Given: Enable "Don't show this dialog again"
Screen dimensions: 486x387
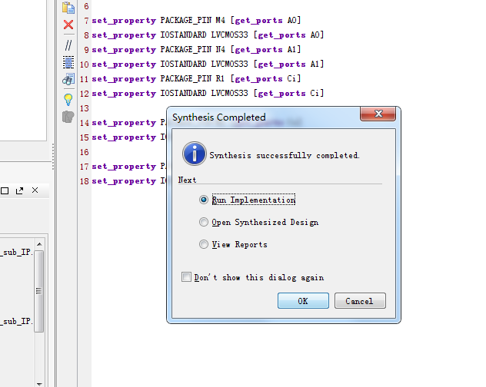Looking at the screenshot, I should 186,277.
